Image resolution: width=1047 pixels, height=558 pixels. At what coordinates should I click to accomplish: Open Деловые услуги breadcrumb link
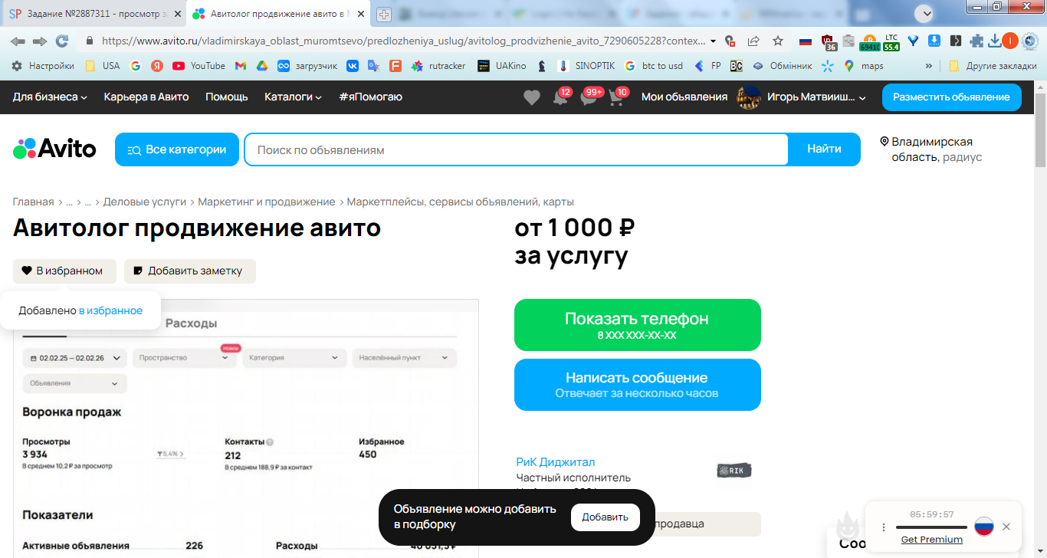[145, 202]
